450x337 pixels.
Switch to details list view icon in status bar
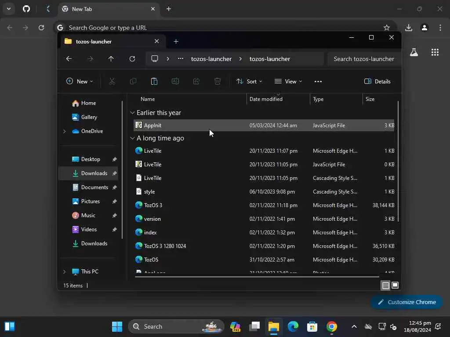coord(385,285)
